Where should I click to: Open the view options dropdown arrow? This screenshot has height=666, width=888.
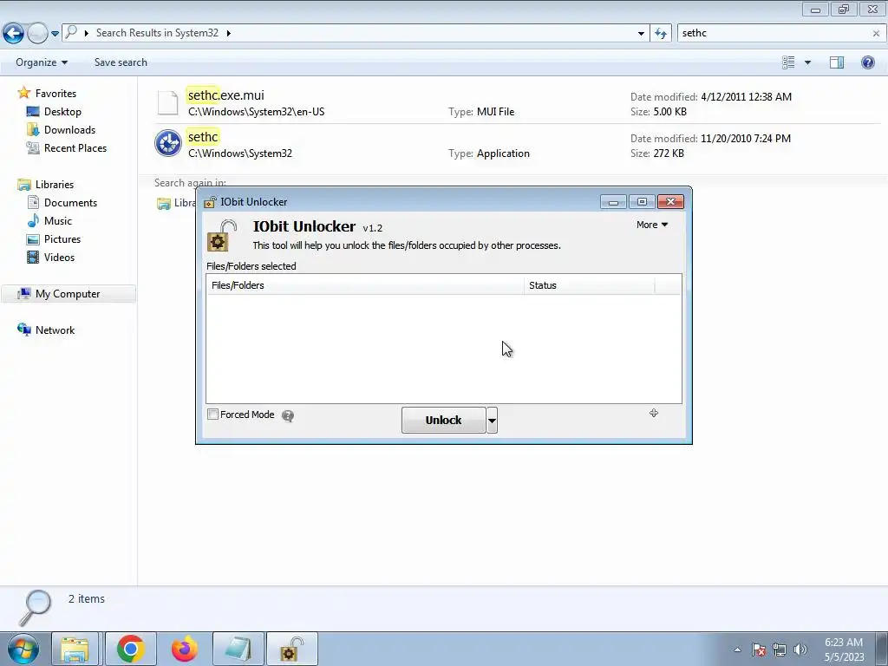[x=807, y=62]
